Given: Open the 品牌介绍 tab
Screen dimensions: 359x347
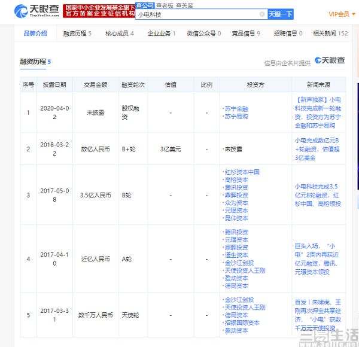Looking at the screenshot, I should 35,34.
